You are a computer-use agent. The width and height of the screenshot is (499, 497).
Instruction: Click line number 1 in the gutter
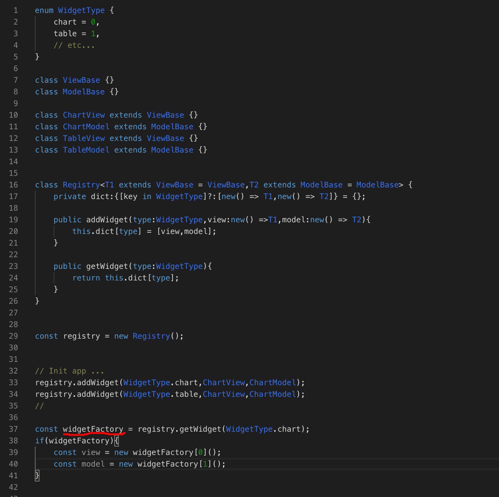pos(16,11)
